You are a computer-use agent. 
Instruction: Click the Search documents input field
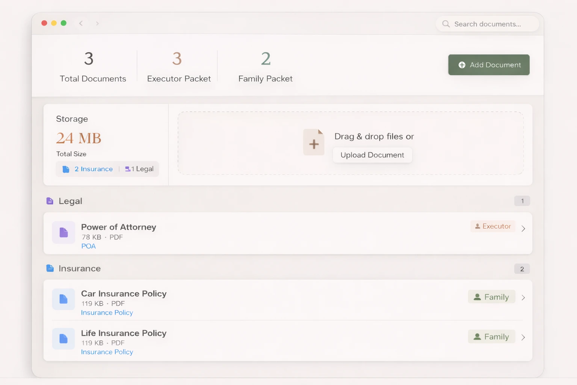pyautogui.click(x=488, y=24)
